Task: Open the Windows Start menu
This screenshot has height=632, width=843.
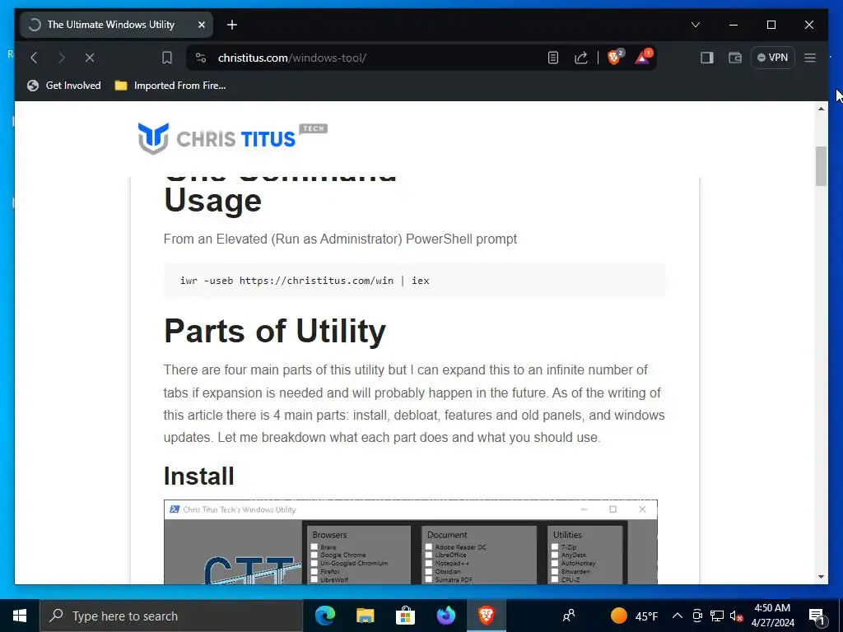Action: (x=20, y=616)
